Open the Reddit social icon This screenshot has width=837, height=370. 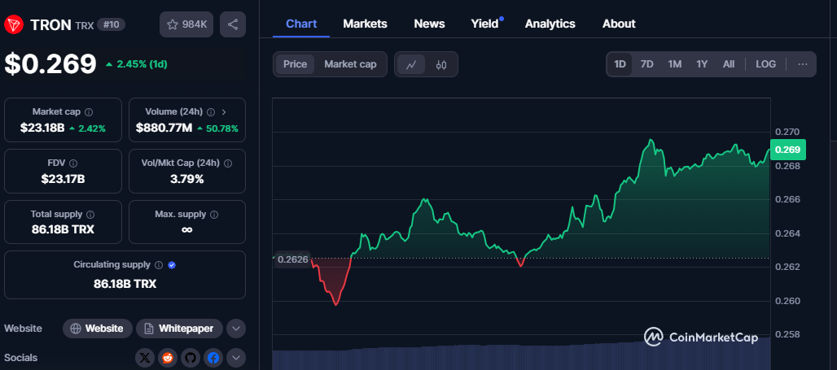click(168, 358)
